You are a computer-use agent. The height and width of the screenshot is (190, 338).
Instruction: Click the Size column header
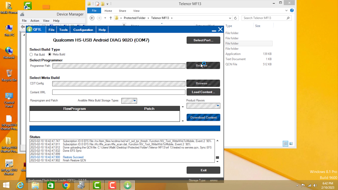[257, 26]
